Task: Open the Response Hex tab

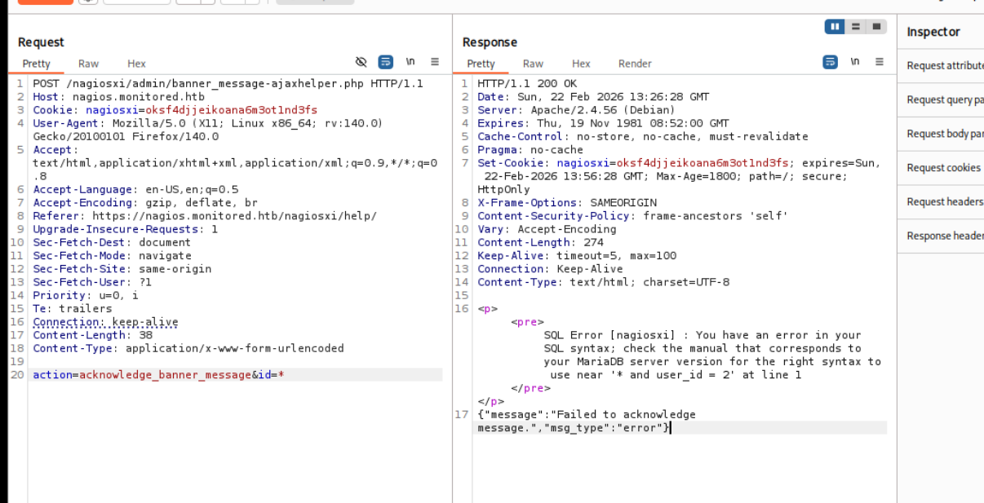Action: tap(581, 64)
